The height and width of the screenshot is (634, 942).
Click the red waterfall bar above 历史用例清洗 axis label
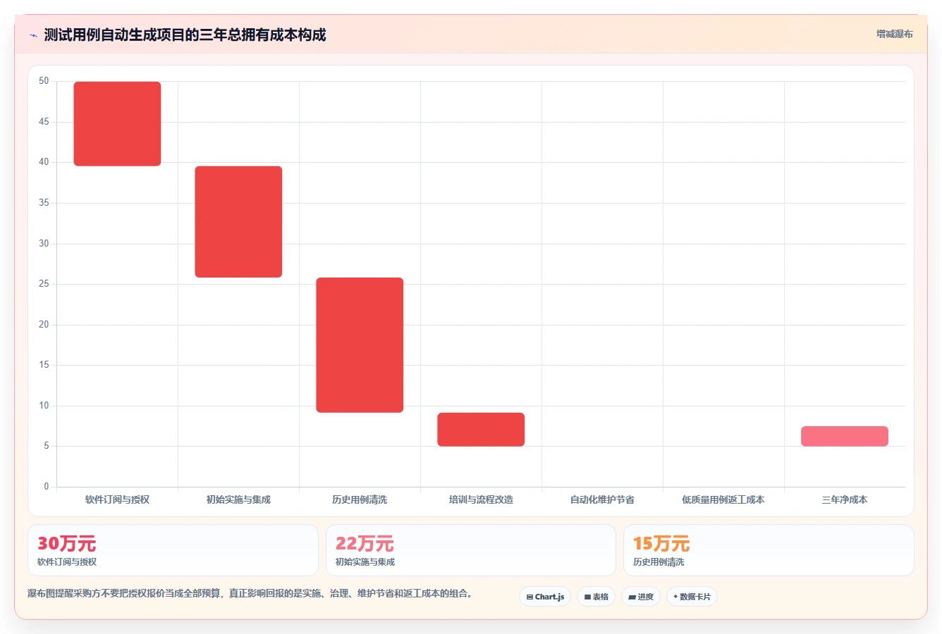[360, 345]
